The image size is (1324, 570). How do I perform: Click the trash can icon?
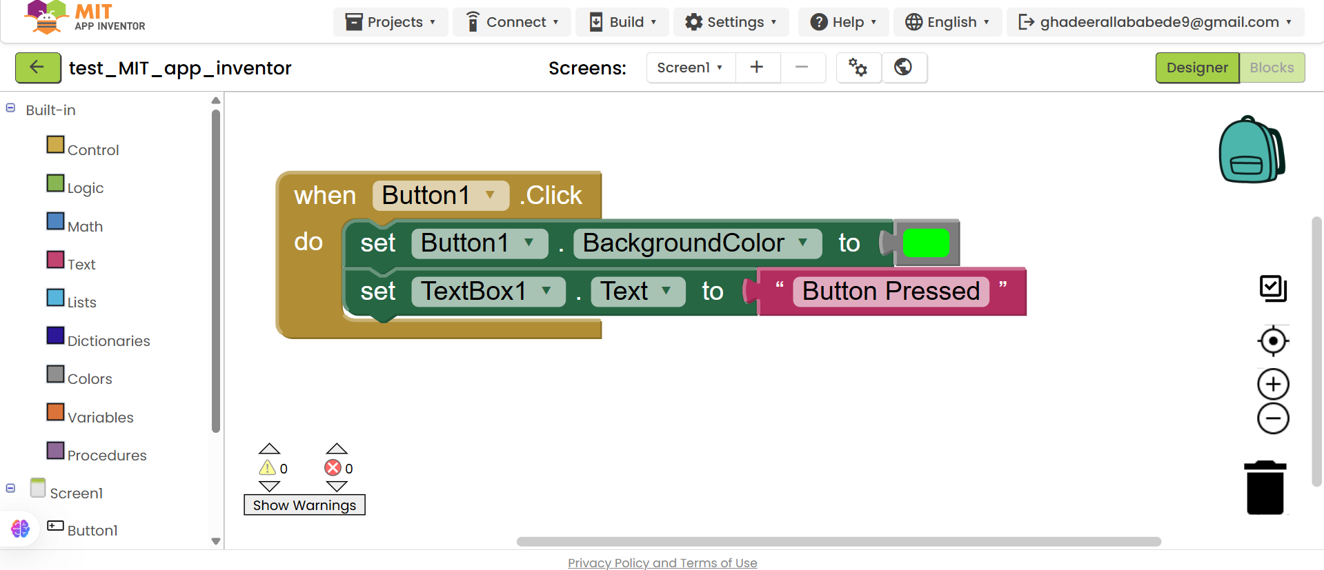tap(1265, 487)
